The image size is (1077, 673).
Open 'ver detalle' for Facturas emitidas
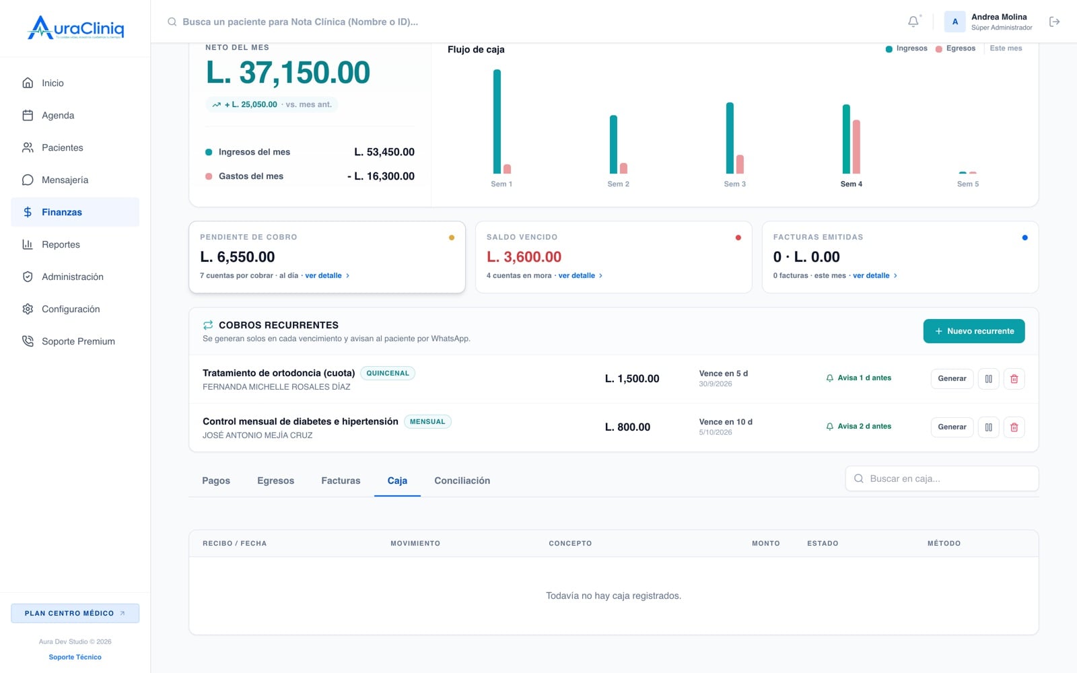pyautogui.click(x=875, y=275)
